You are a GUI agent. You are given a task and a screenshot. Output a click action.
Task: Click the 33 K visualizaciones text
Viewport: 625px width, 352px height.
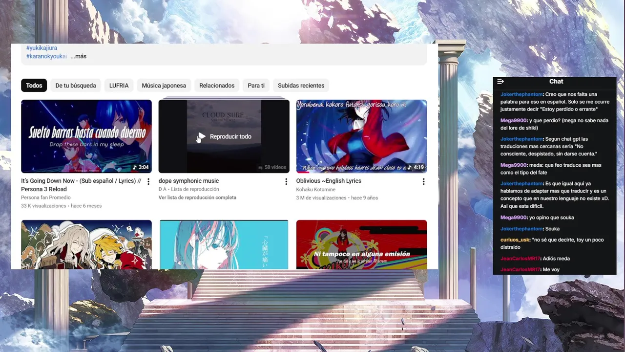click(x=43, y=206)
